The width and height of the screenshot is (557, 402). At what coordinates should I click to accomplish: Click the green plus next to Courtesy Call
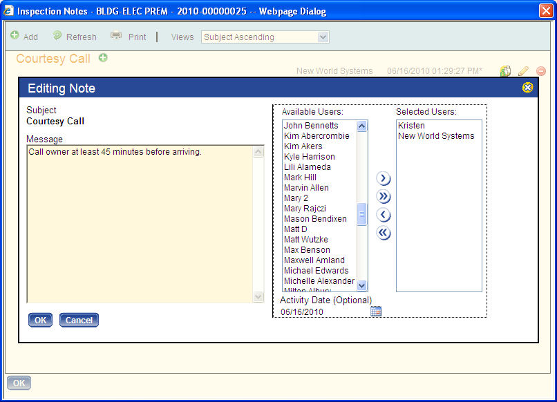[103, 58]
